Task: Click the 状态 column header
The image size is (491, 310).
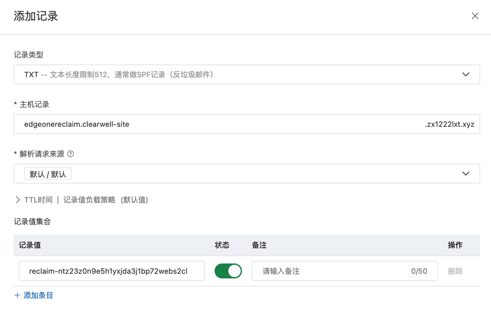Action: pyautogui.click(x=222, y=245)
